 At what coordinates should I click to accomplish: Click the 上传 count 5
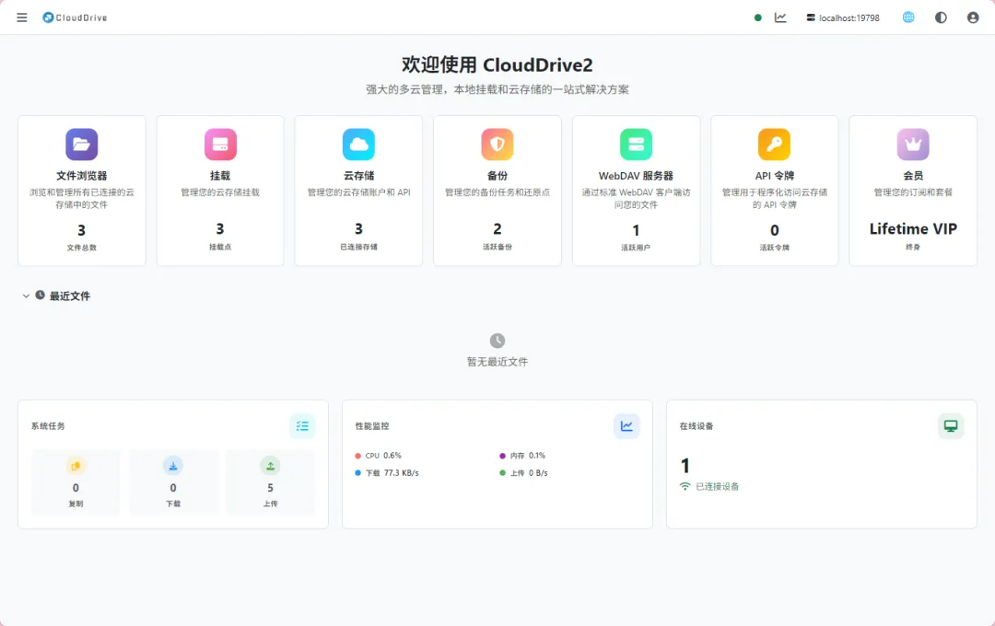(x=270, y=488)
